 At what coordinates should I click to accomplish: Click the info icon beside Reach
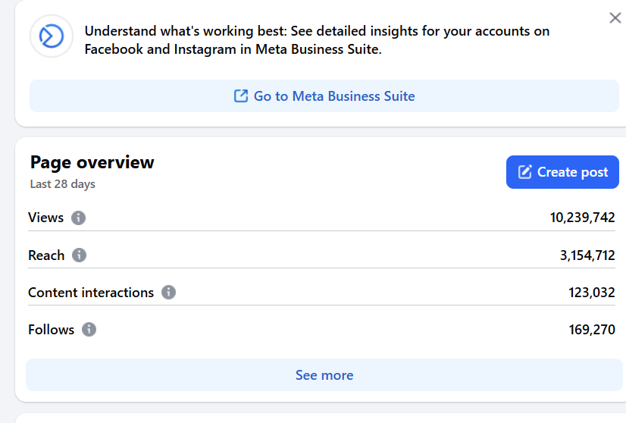79,255
